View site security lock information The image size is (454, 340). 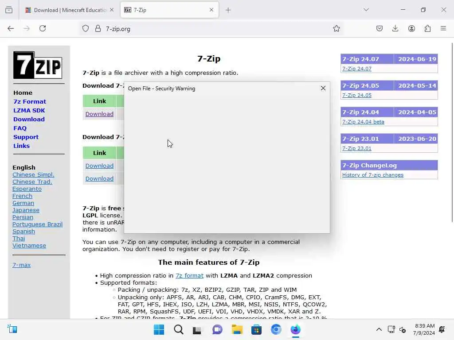(98, 29)
